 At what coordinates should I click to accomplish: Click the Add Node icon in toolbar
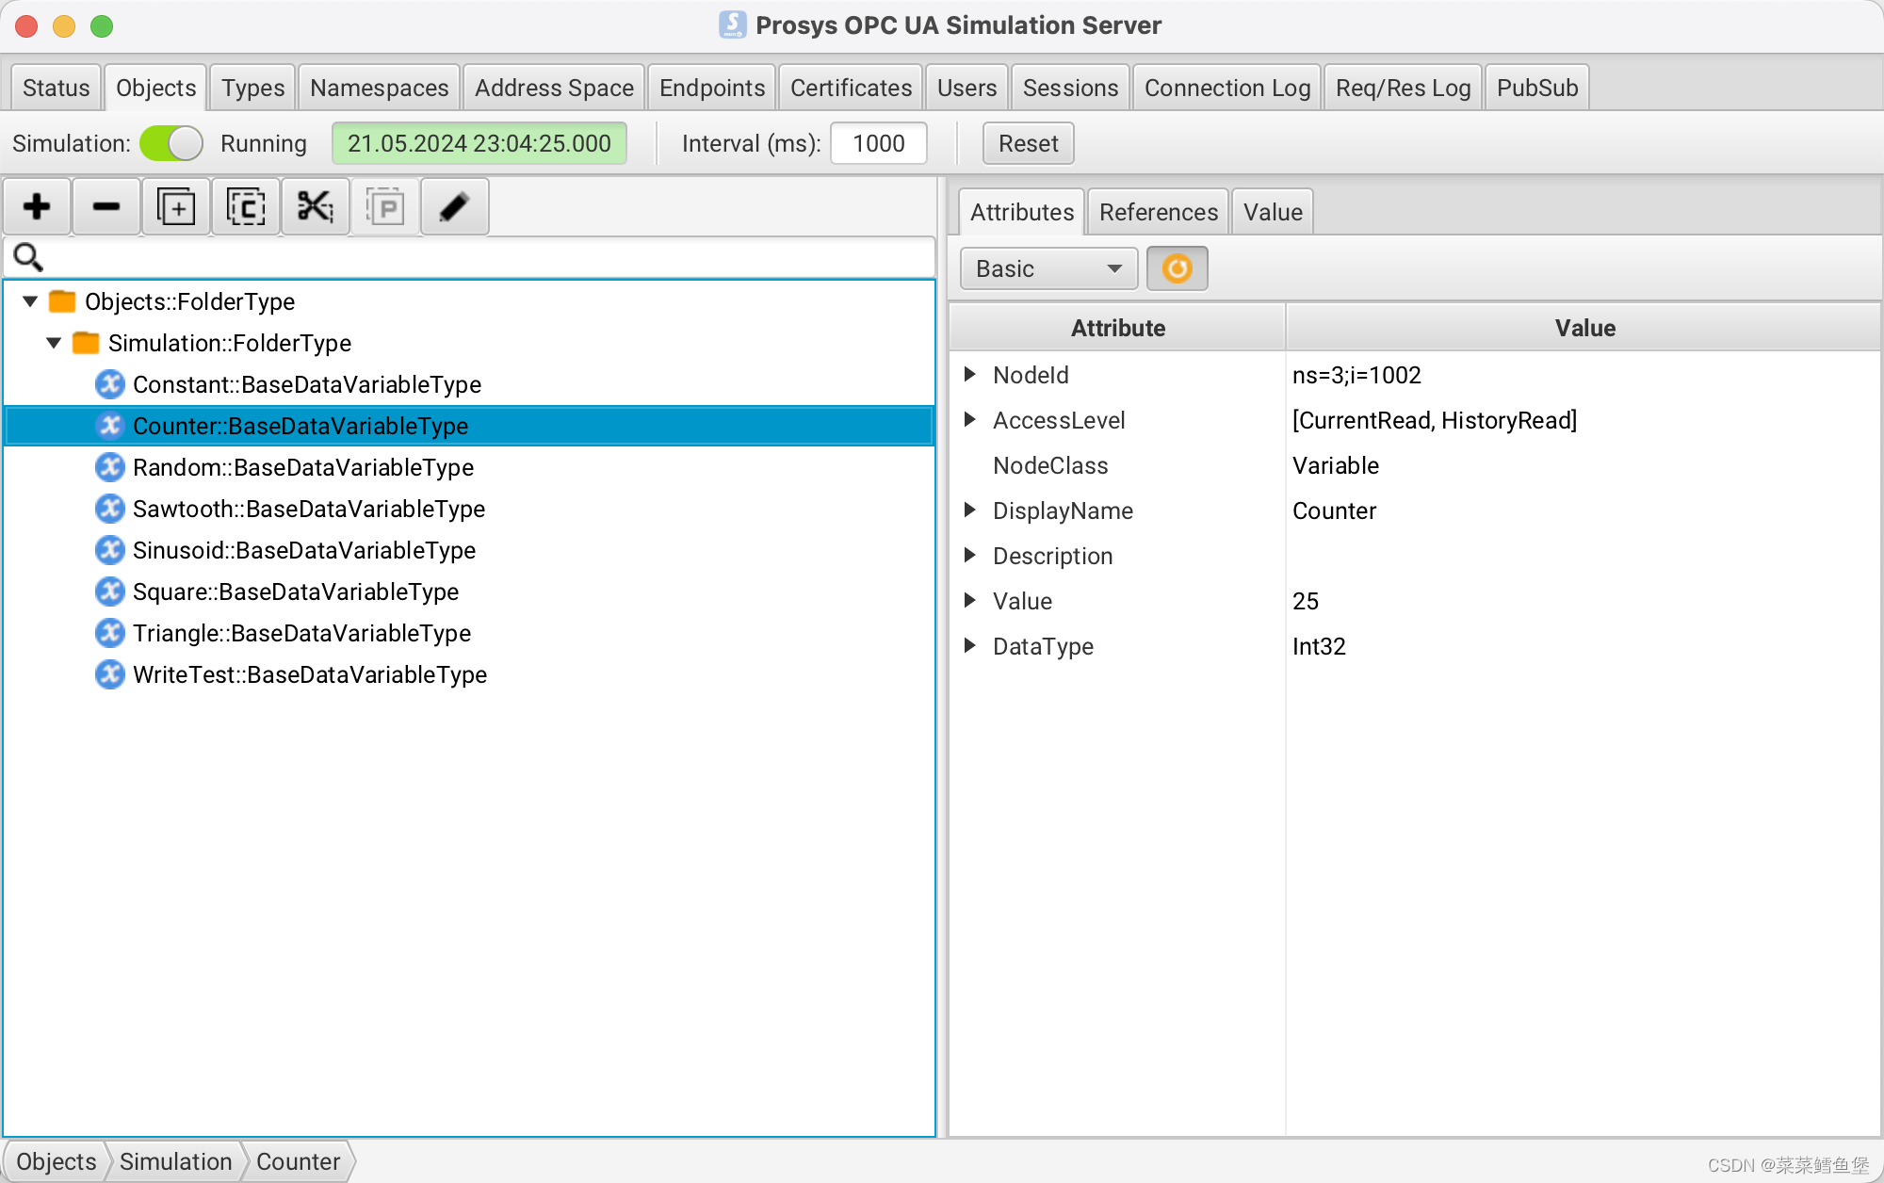tap(36, 208)
